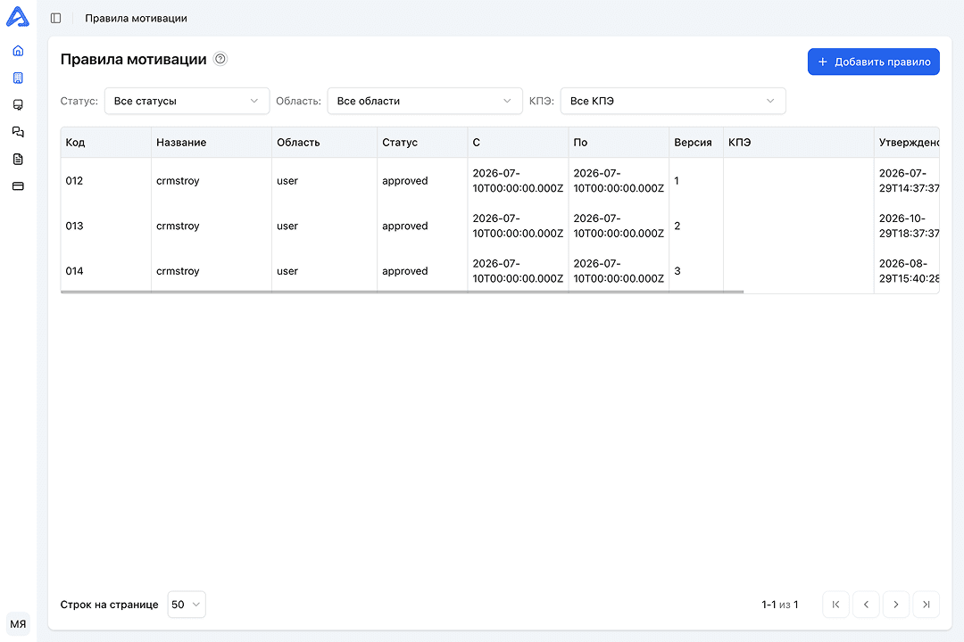The height and width of the screenshot is (642, 964).
Task: Click the С column header
Action: tap(519, 143)
